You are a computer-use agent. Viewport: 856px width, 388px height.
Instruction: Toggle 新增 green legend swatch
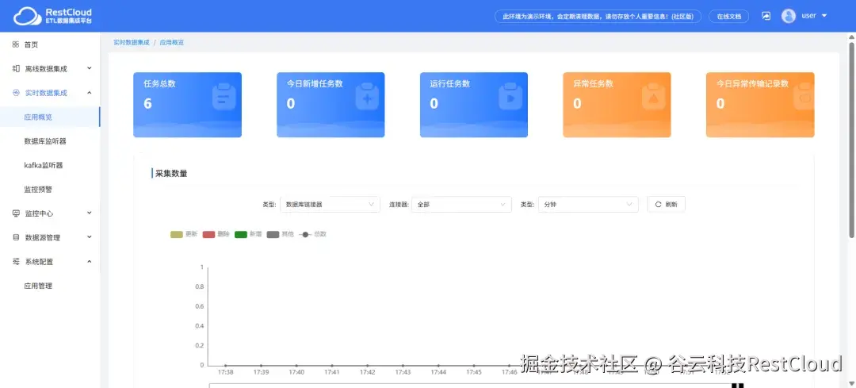pyautogui.click(x=241, y=234)
